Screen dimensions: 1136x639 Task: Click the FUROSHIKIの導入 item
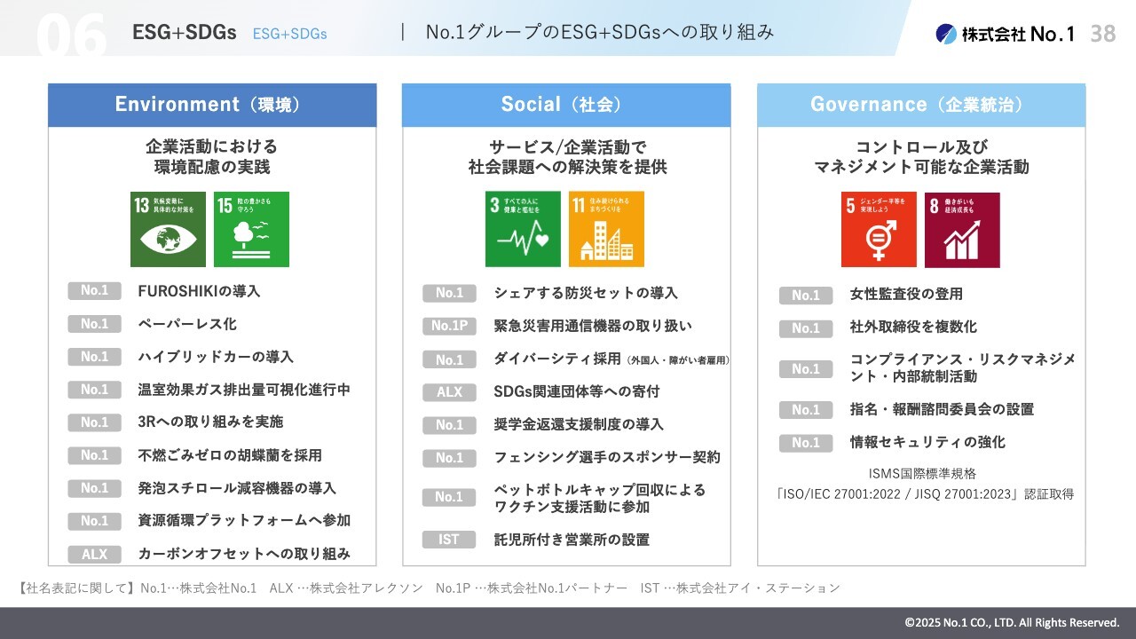(x=199, y=291)
